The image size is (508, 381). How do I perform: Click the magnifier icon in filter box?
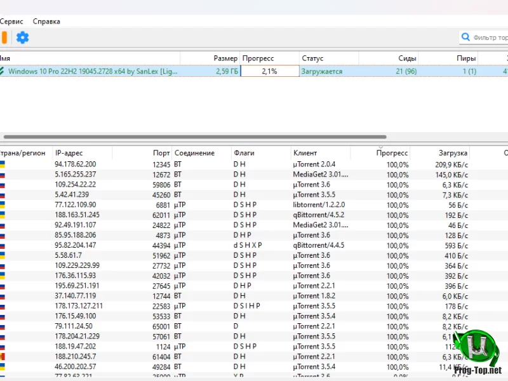(x=466, y=37)
